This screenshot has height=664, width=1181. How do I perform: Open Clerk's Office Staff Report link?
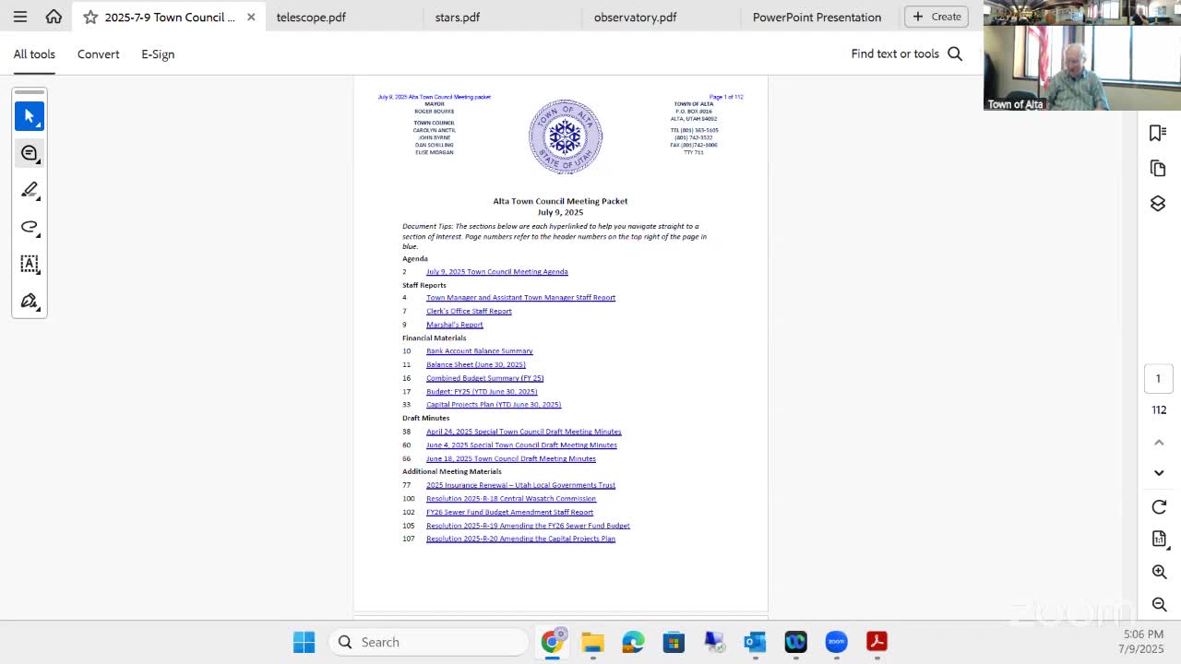[x=469, y=311]
